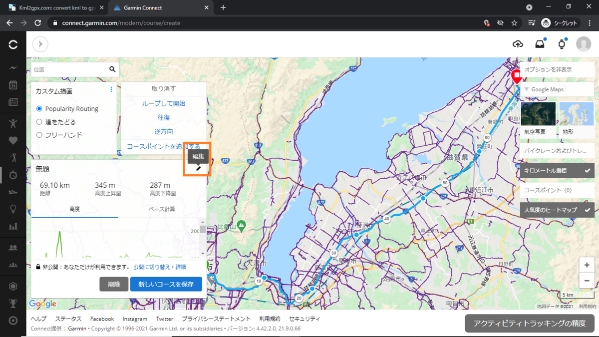Viewport: 599px width, 337px height.
Task: Open the Chrome three-dot menu
Action: (x=590, y=23)
